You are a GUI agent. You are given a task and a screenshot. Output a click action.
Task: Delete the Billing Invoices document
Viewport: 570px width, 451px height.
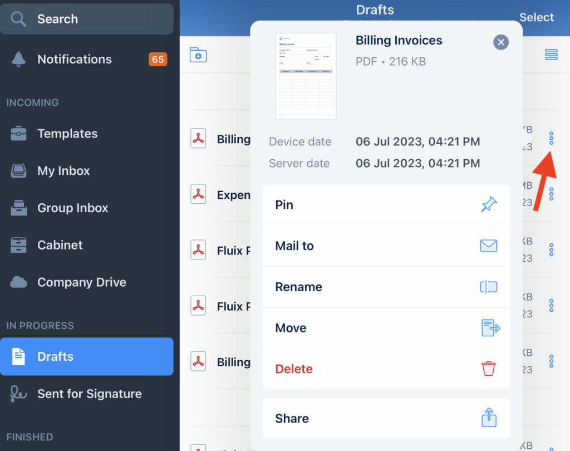386,369
